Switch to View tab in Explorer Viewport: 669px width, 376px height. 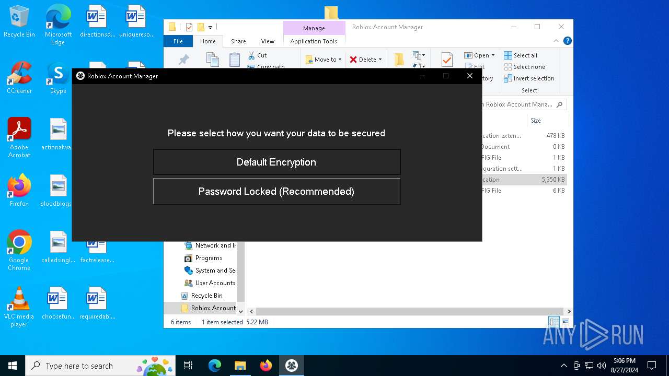268,41
